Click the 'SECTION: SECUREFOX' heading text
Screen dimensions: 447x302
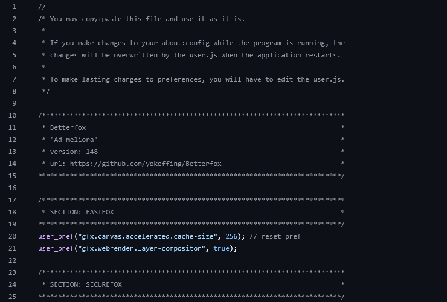click(x=86, y=284)
